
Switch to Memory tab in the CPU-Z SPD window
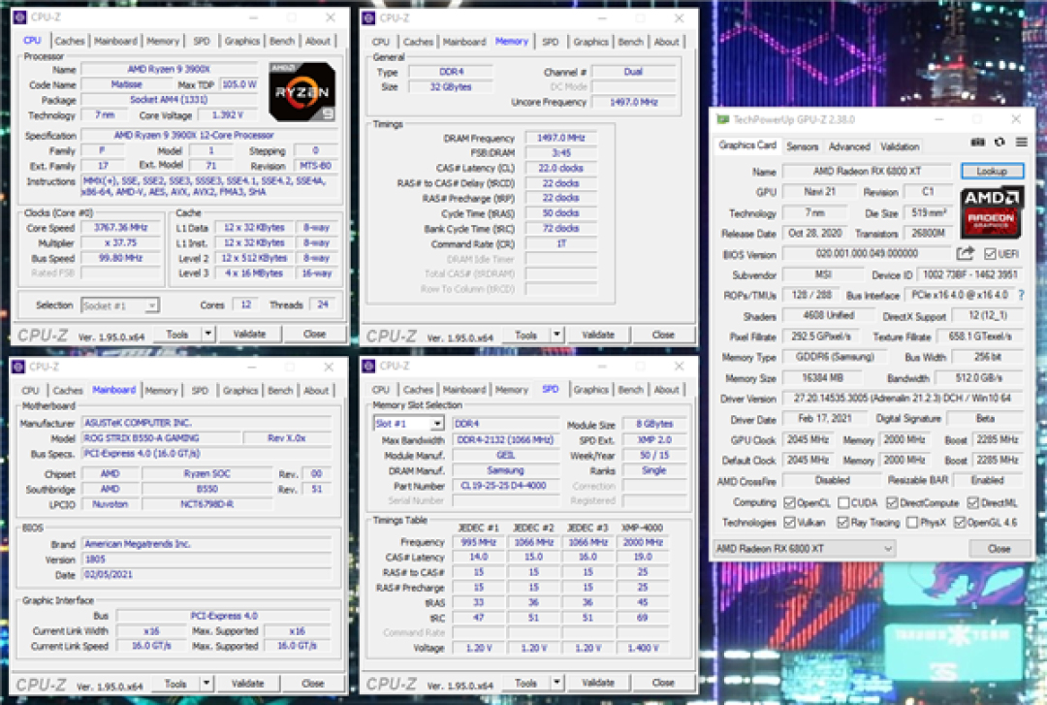coord(512,390)
